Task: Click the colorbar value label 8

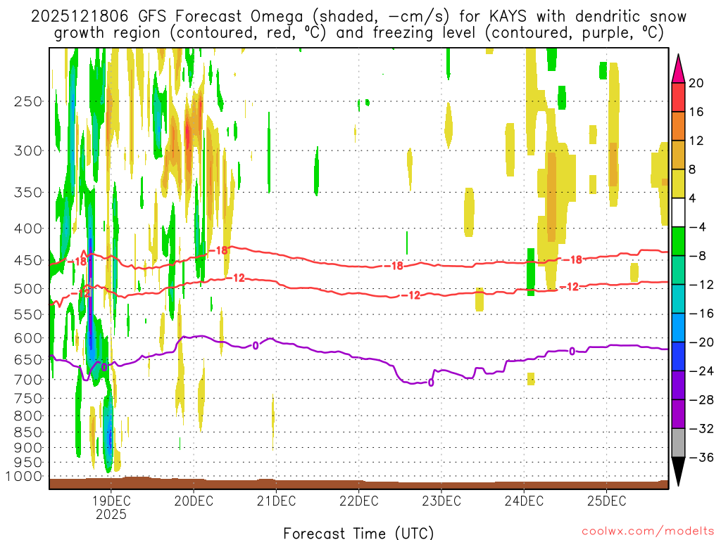Action: tap(693, 169)
